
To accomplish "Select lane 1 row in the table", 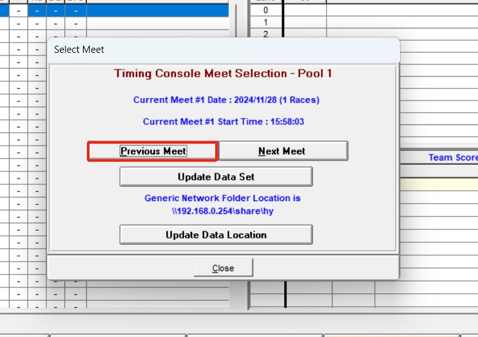I will (x=265, y=23).
